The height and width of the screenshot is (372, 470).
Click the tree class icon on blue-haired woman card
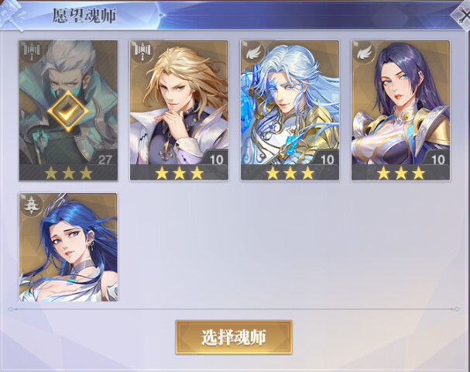coord(31,205)
